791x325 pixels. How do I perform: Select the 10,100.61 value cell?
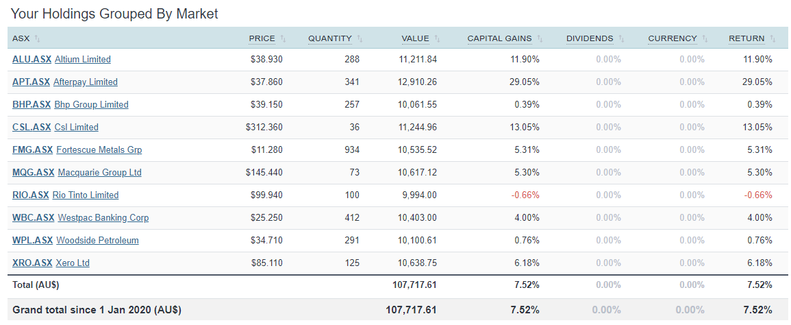(x=418, y=241)
